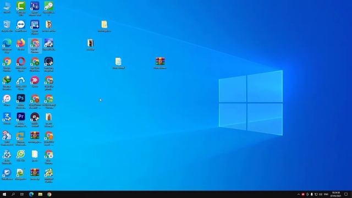Select the Microsoft Edge desktop shortcut
Image resolution: width=352 pixels, height=198 pixels.
coord(7,46)
